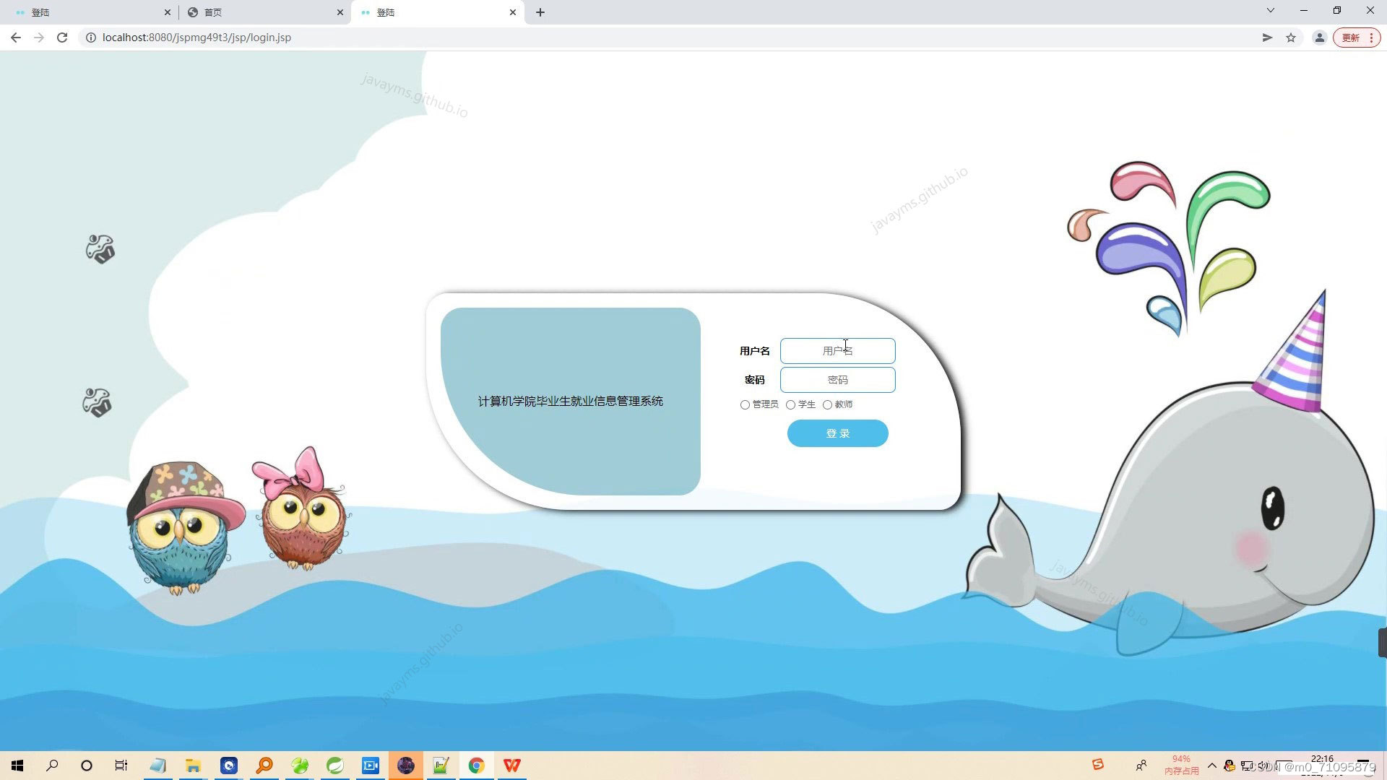Click the send/share page icon
1387x780 pixels.
click(1267, 38)
